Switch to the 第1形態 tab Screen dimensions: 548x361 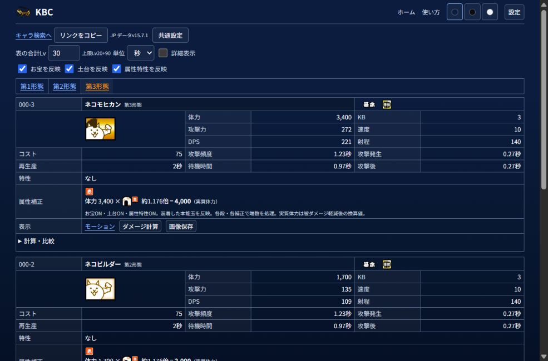pyautogui.click(x=32, y=87)
